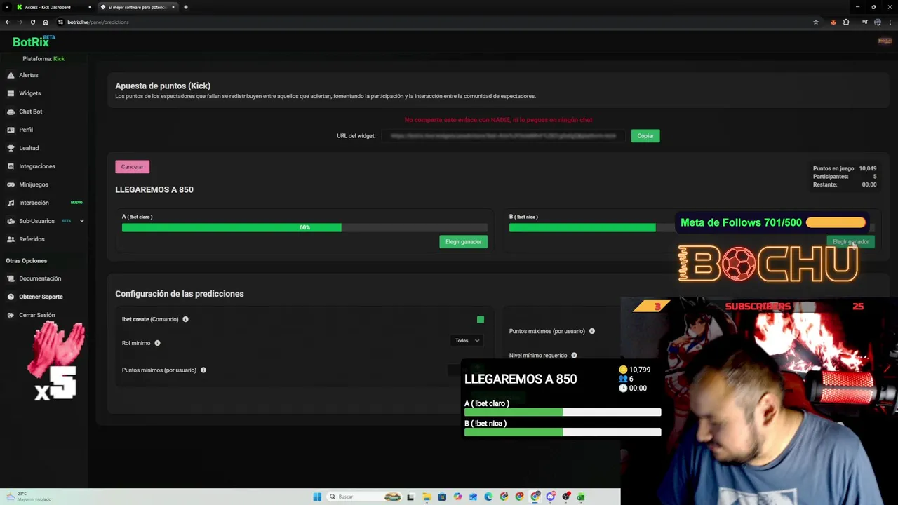
Task: Cancel the prediction with Cancelar
Action: point(132,167)
